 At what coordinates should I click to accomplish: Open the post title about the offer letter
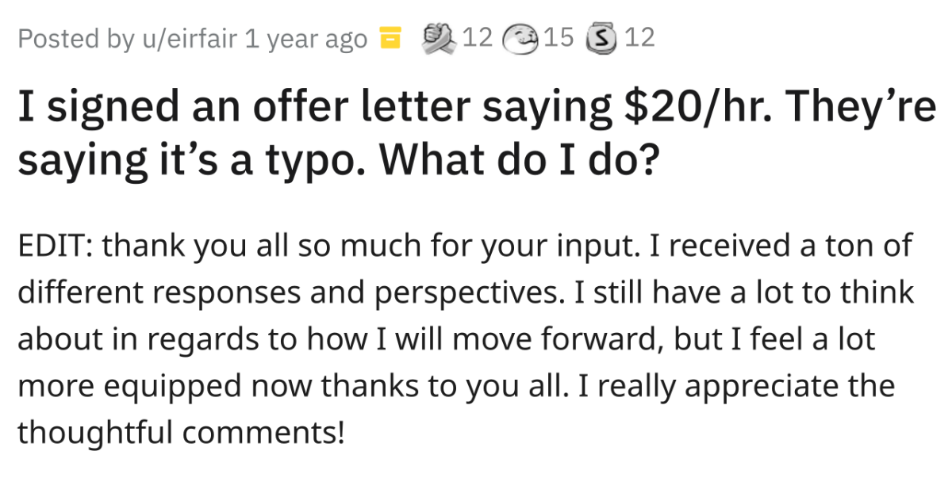point(474,135)
